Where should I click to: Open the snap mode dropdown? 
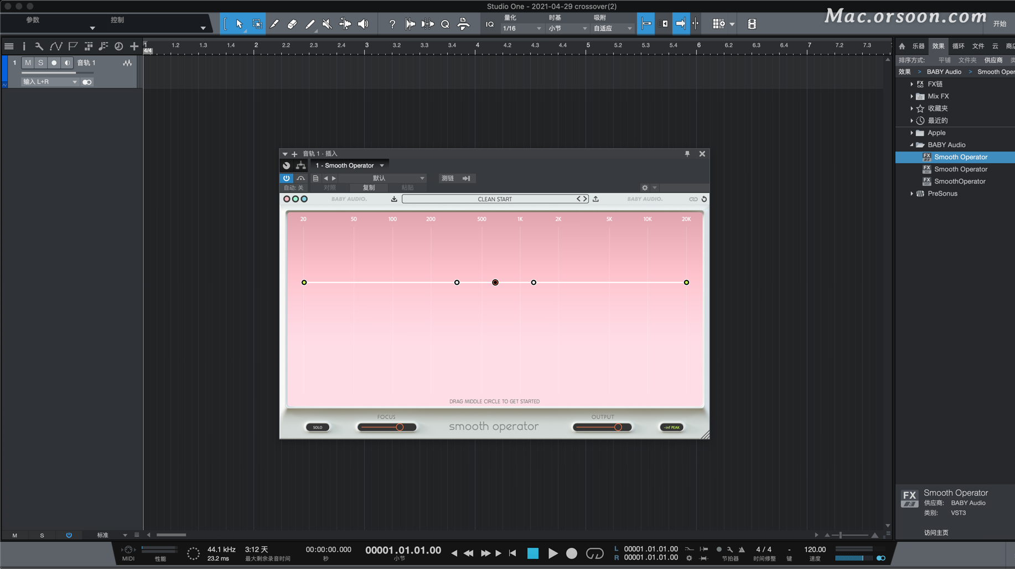click(x=613, y=28)
